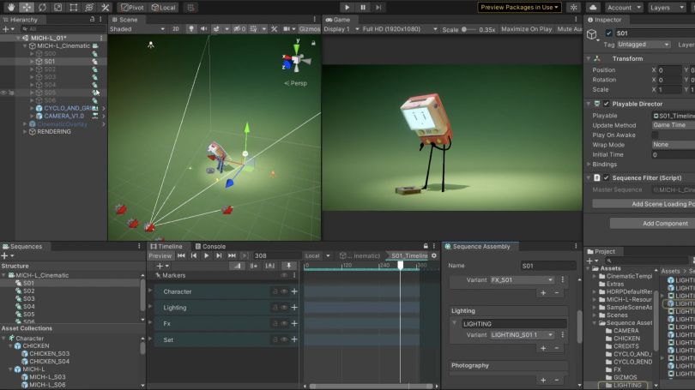Toggle Timeline mix edit mode icon
Screen dimensions: 695x390
click(237, 266)
